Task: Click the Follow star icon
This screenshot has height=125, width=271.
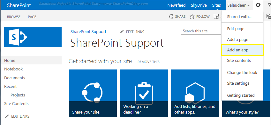Action: pyautogui.click(x=192, y=16)
